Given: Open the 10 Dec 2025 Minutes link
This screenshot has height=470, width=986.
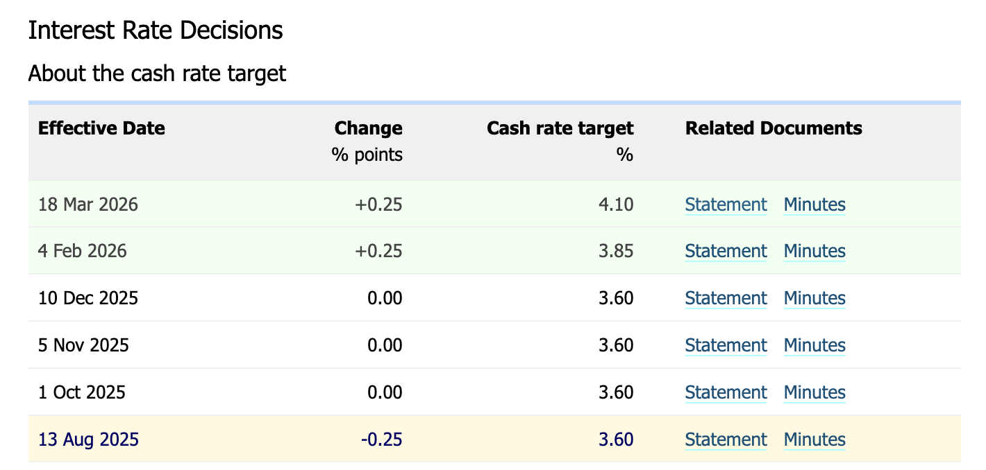Looking at the screenshot, I should pyautogui.click(x=814, y=298).
